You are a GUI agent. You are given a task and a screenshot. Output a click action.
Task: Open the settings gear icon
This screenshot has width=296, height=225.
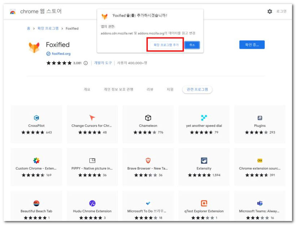[270, 11]
